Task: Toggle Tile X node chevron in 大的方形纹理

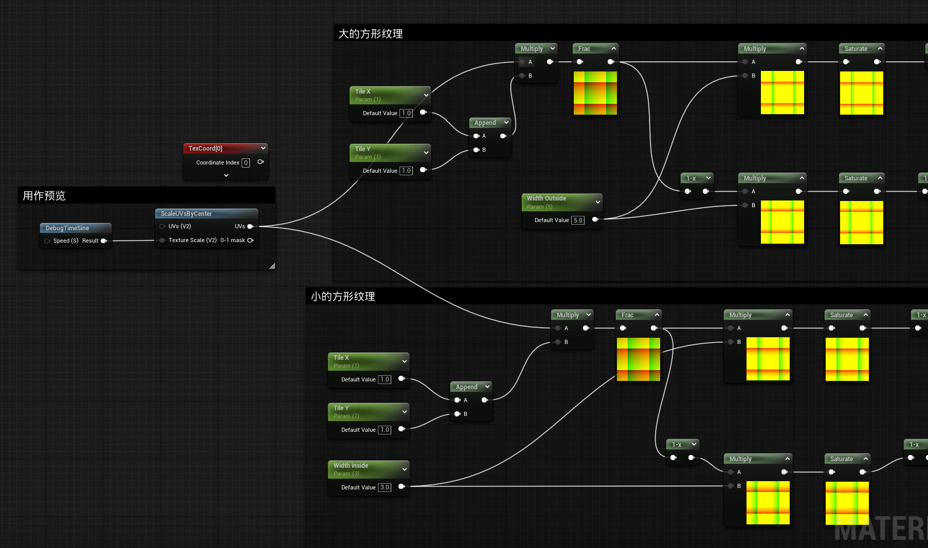Action: pyautogui.click(x=426, y=95)
